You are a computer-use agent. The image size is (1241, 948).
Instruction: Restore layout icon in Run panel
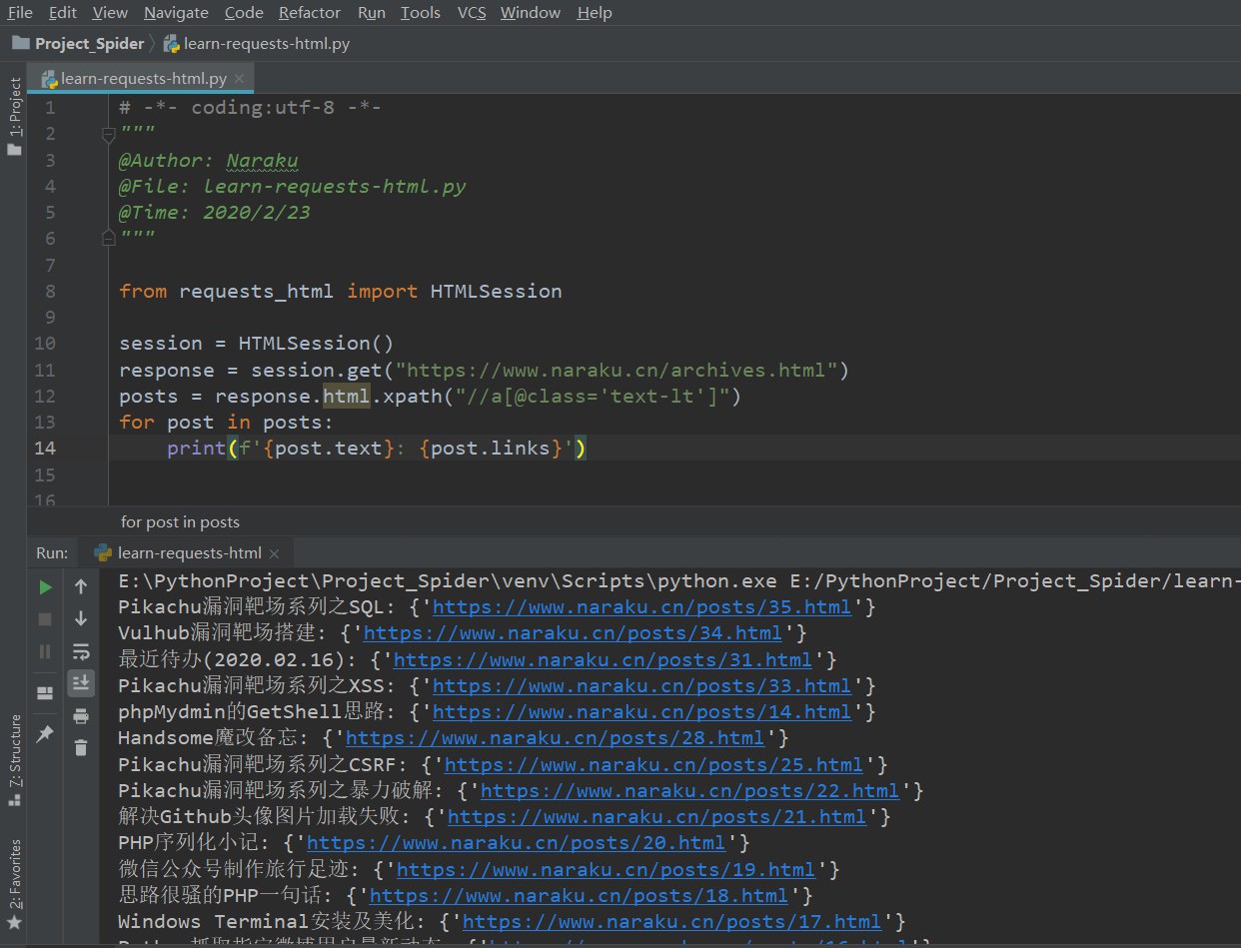click(x=45, y=693)
